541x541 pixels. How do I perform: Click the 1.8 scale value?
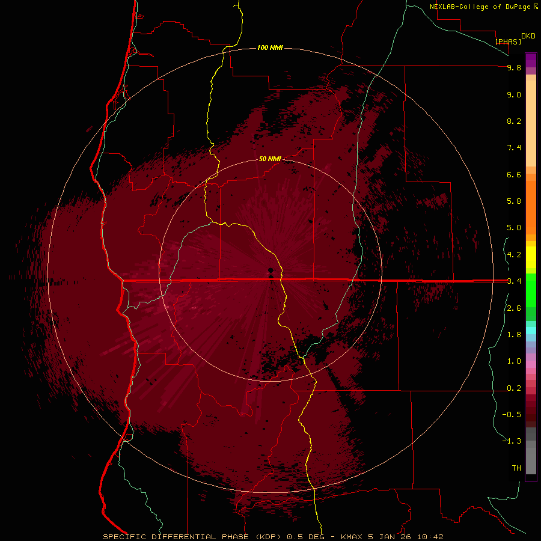tap(514, 335)
